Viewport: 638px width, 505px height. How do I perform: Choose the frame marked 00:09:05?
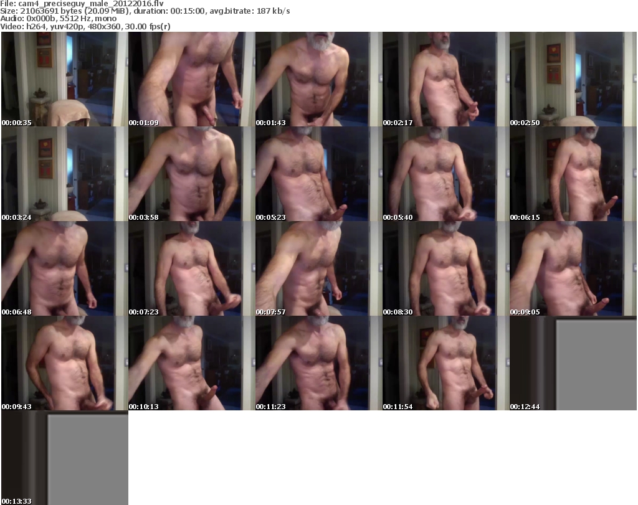pyautogui.click(x=573, y=268)
